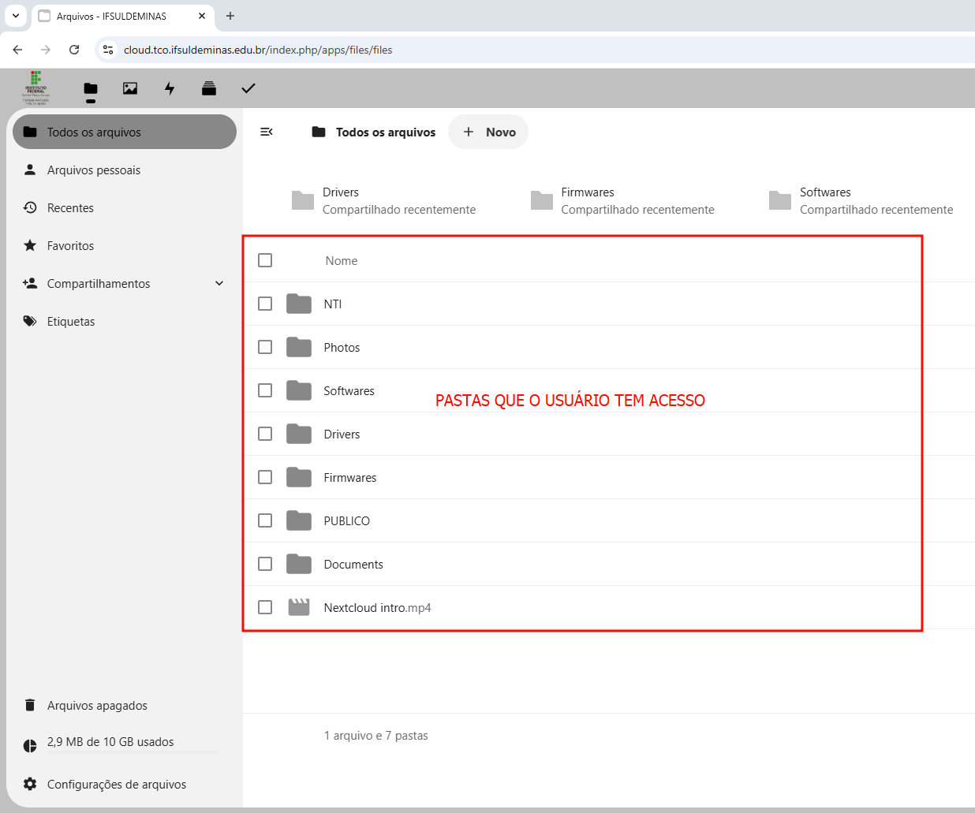Click the Documents folder icon
The image size is (975, 813).
click(299, 564)
